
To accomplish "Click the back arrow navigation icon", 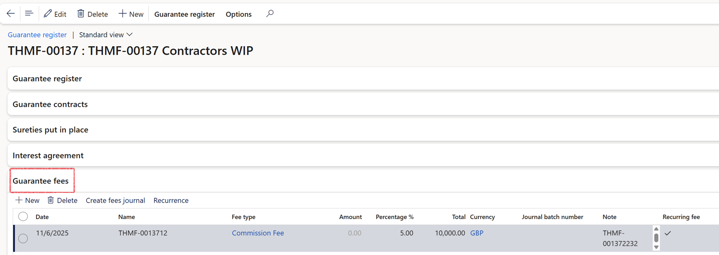I will coord(10,13).
